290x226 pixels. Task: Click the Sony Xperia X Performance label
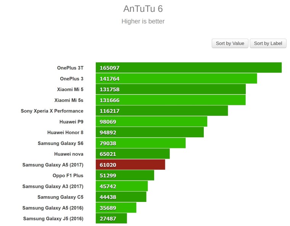tap(52, 111)
